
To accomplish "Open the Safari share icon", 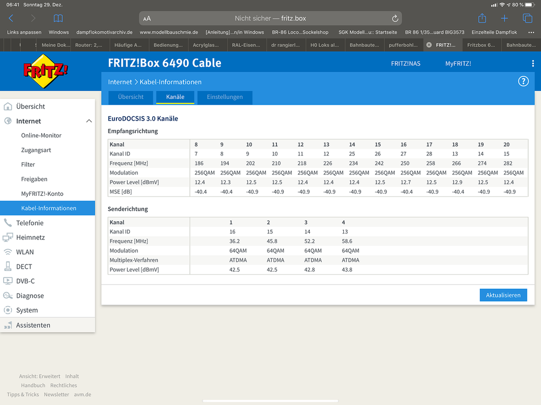I will 482,18.
